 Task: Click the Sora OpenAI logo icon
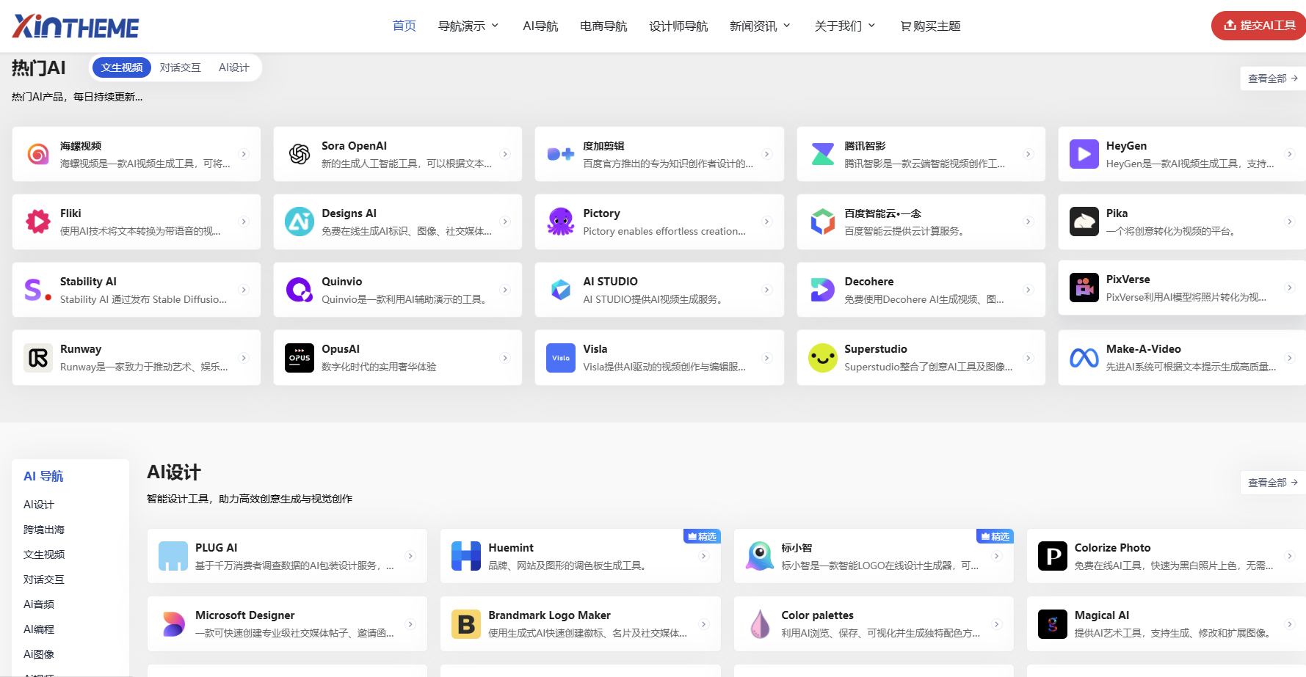pos(300,154)
